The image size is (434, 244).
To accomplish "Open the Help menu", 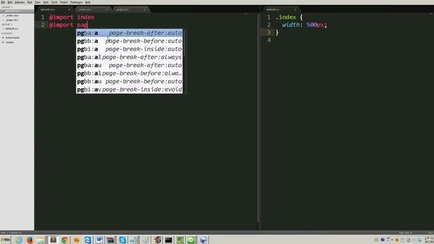I will tap(87, 2).
